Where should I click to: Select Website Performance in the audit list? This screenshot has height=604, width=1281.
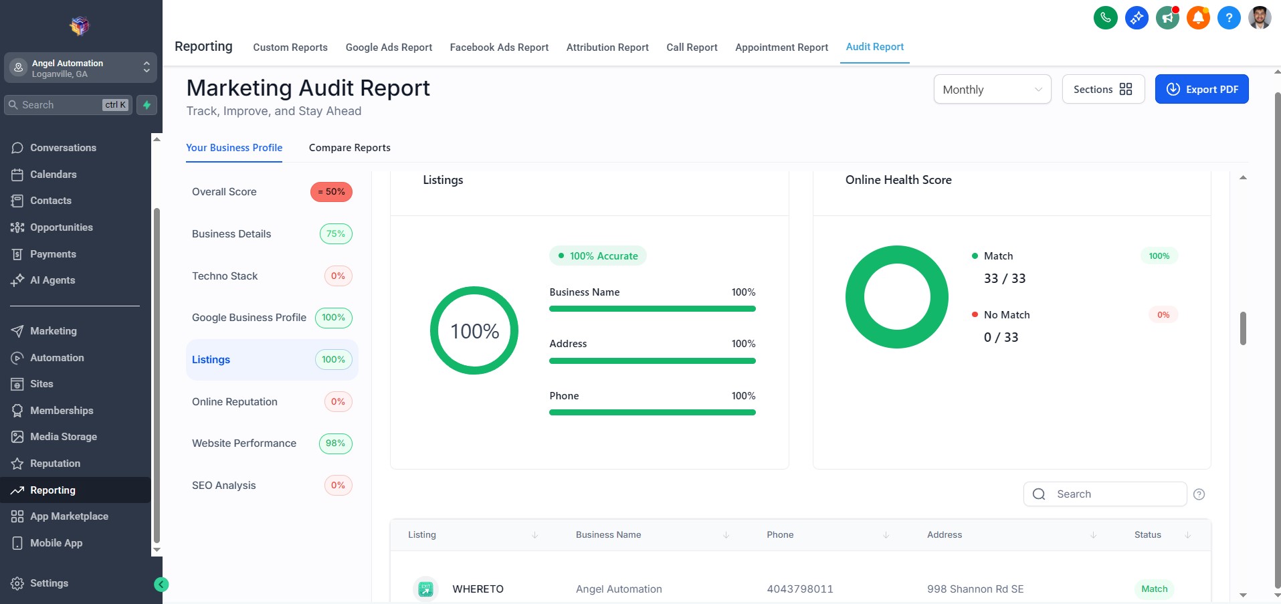(x=244, y=443)
